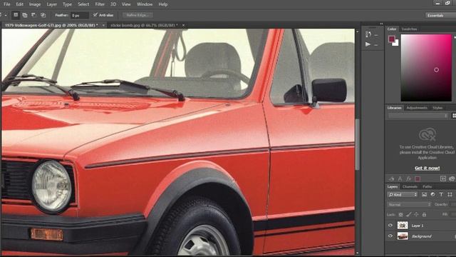Open the Libraries selection dropdown
Image resolution: width=456 pixels, height=257 pixels.
pos(418,116)
